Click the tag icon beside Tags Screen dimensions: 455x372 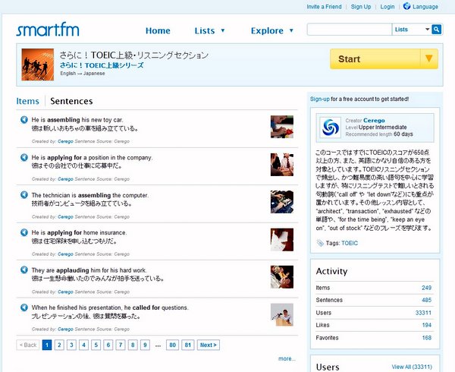click(320, 243)
